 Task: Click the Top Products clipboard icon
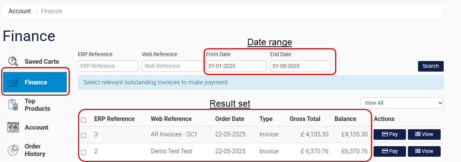13,105
